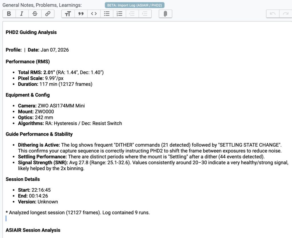Toggle strikethrough formatting

(35, 14)
